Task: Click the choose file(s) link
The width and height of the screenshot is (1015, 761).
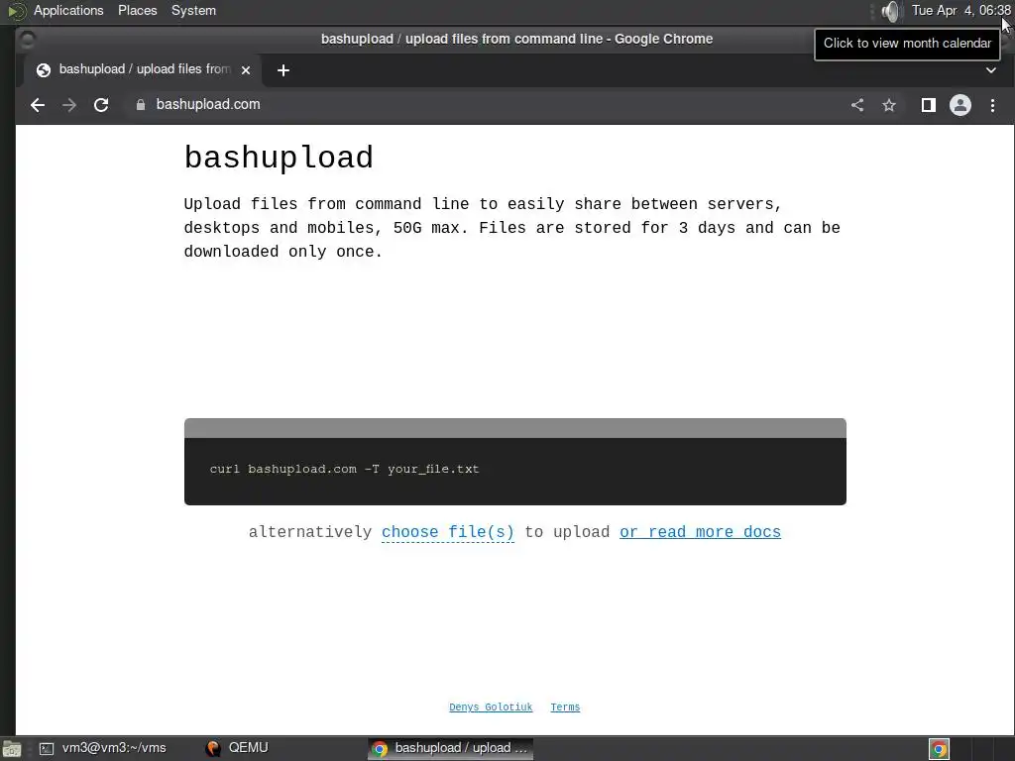Action: point(447,532)
